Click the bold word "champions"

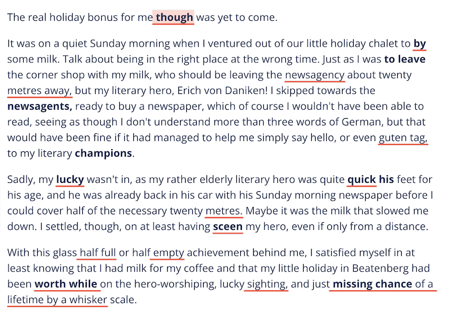(103, 154)
